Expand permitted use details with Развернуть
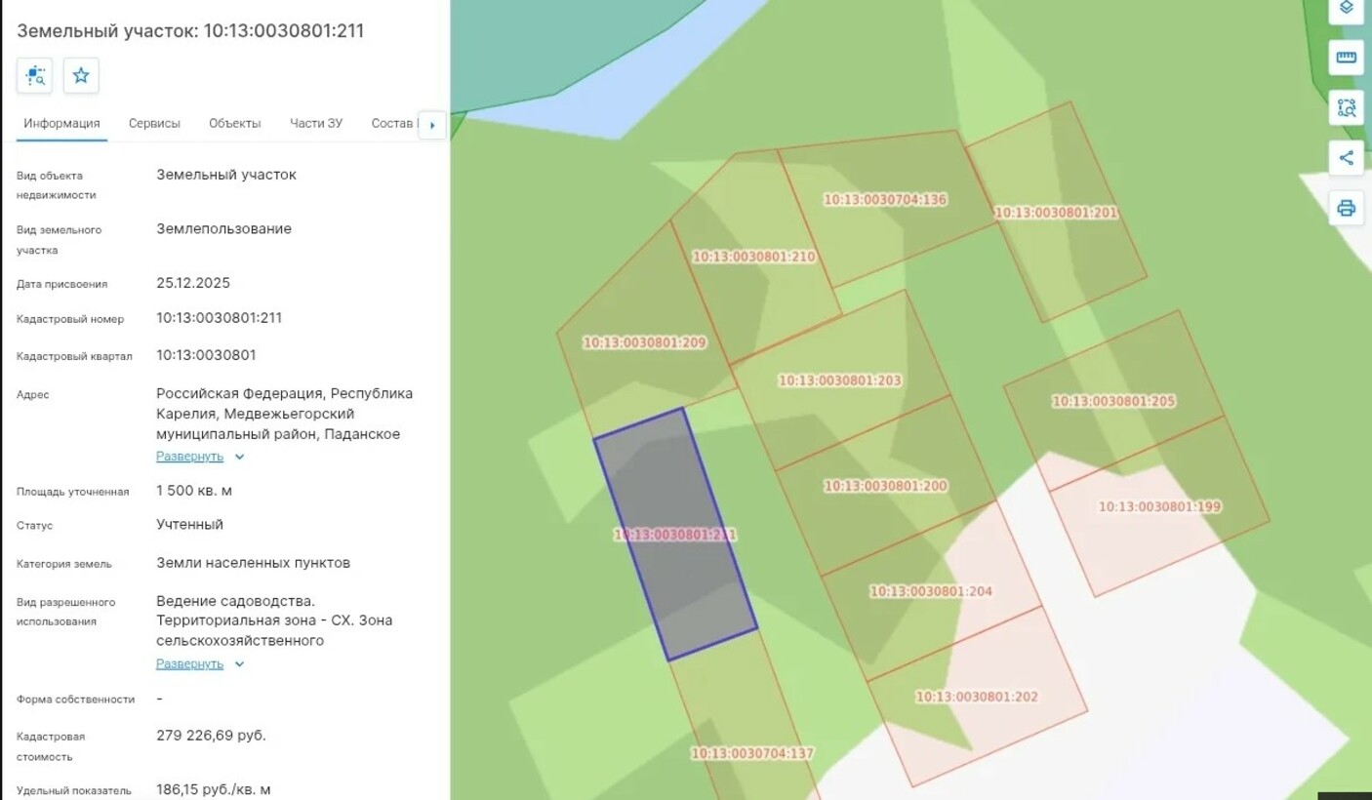 coord(190,664)
